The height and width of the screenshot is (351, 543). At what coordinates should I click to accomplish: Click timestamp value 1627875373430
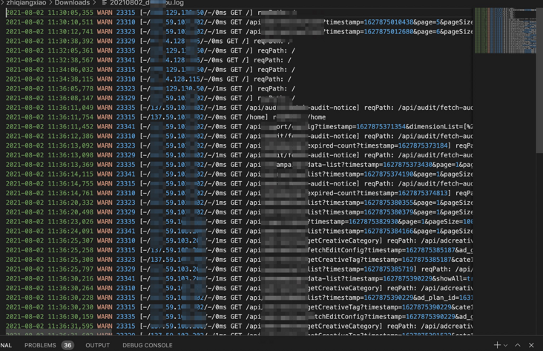coord(407,165)
